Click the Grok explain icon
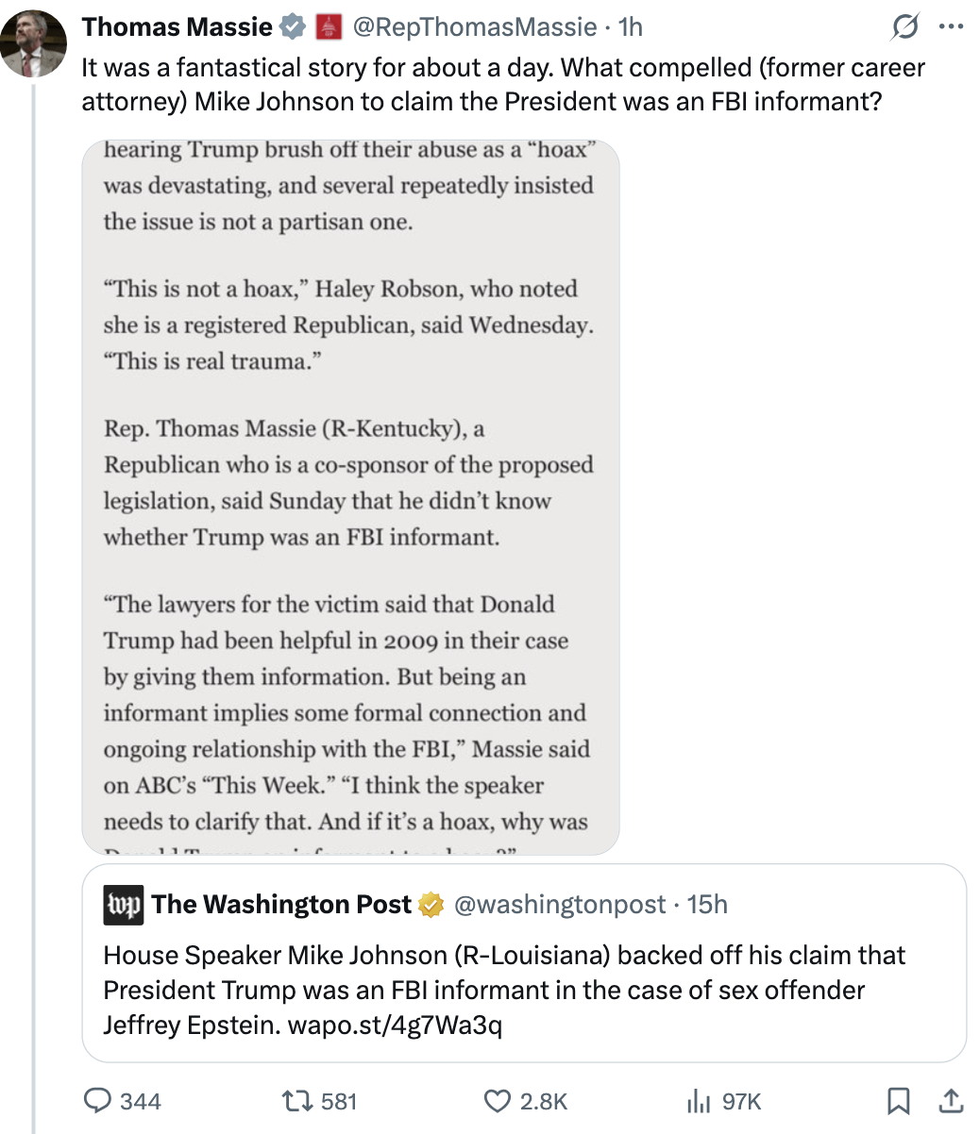980x1134 pixels. (x=905, y=28)
